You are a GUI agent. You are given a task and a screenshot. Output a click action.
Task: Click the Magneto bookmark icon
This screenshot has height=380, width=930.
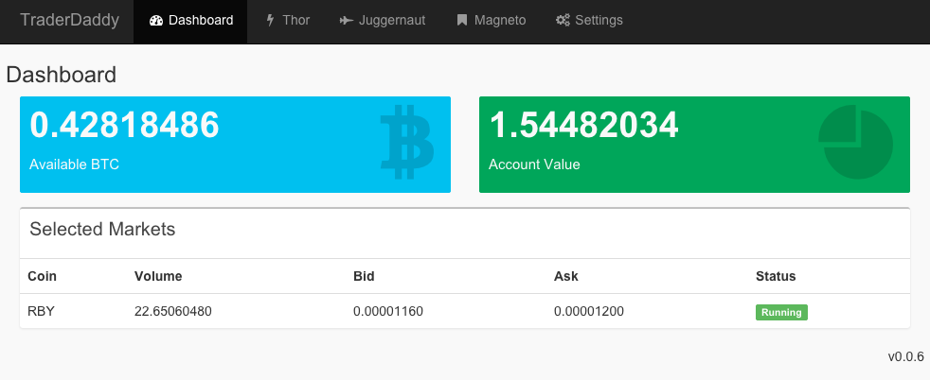click(462, 21)
